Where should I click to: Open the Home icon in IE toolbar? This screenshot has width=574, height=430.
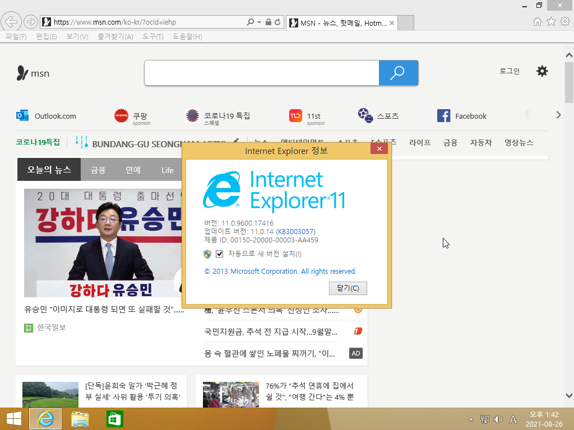coord(537,22)
